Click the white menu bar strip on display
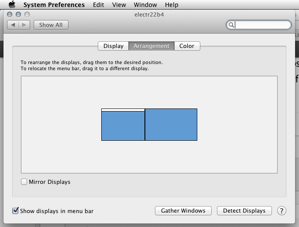 [x=123, y=110]
